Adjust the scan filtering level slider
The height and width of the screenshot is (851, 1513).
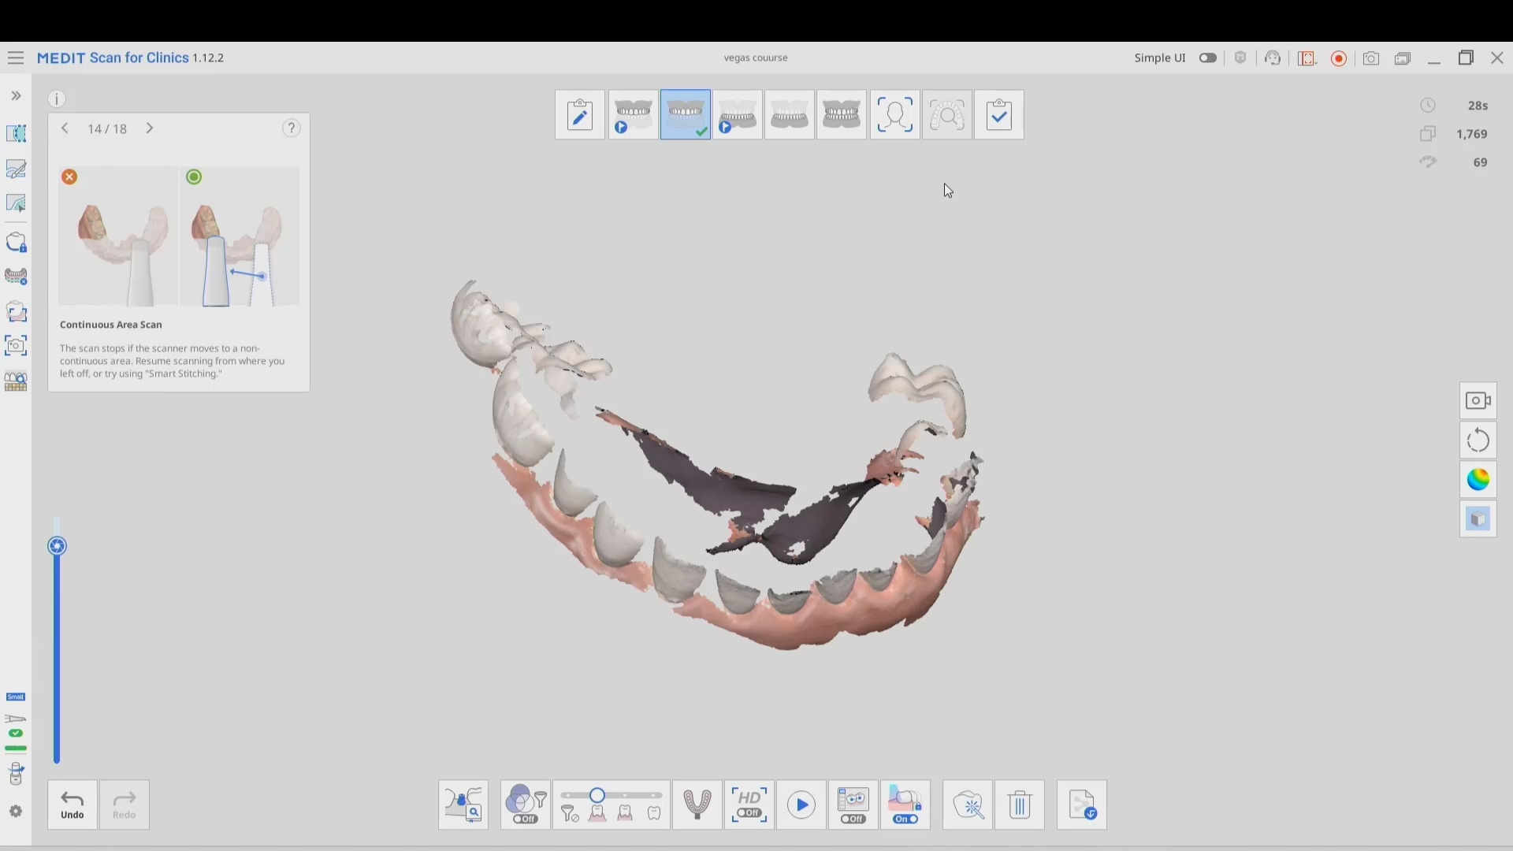[x=597, y=796]
